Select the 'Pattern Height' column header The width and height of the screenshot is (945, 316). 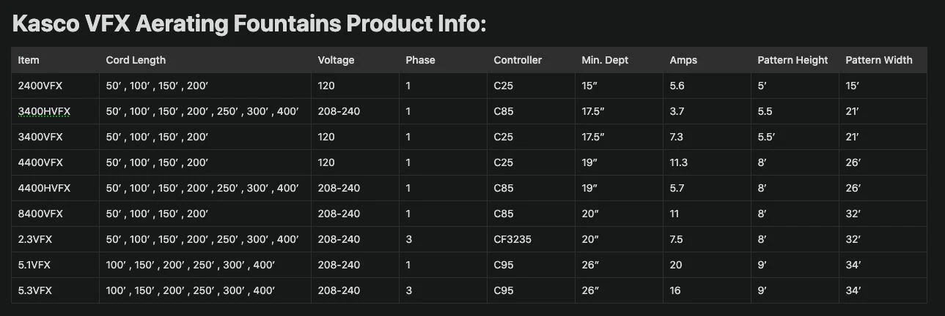coord(793,60)
